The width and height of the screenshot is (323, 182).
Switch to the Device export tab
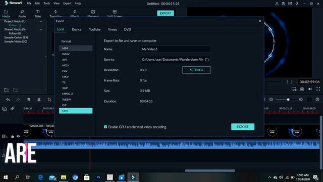click(77, 29)
